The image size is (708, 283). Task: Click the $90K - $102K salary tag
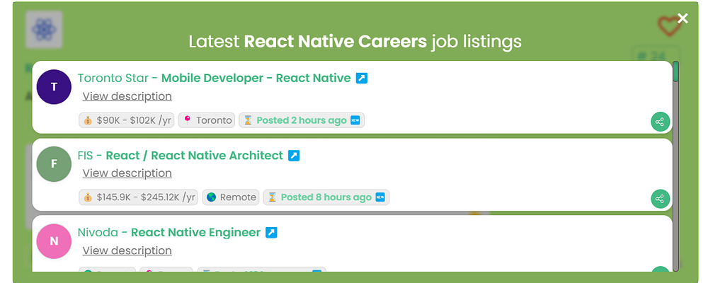click(127, 120)
